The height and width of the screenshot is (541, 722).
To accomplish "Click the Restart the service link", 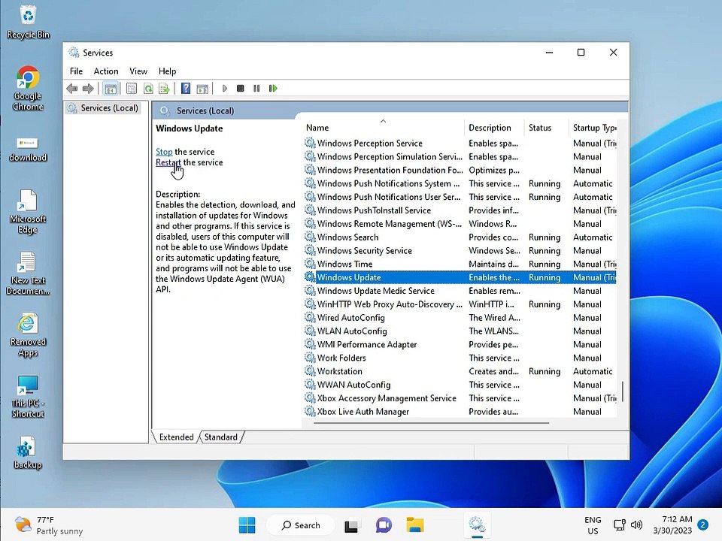I will coord(168,162).
